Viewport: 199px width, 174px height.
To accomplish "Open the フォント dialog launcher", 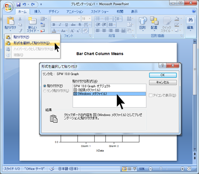I will click(x=90, y=36).
